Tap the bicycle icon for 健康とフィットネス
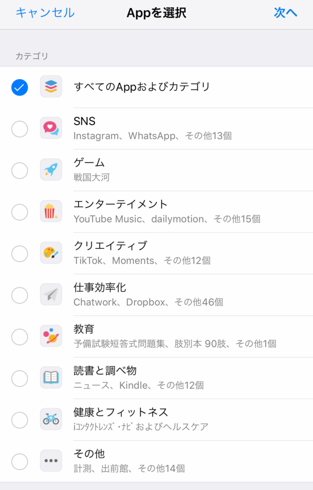The width and height of the screenshot is (313, 490). coord(51,420)
